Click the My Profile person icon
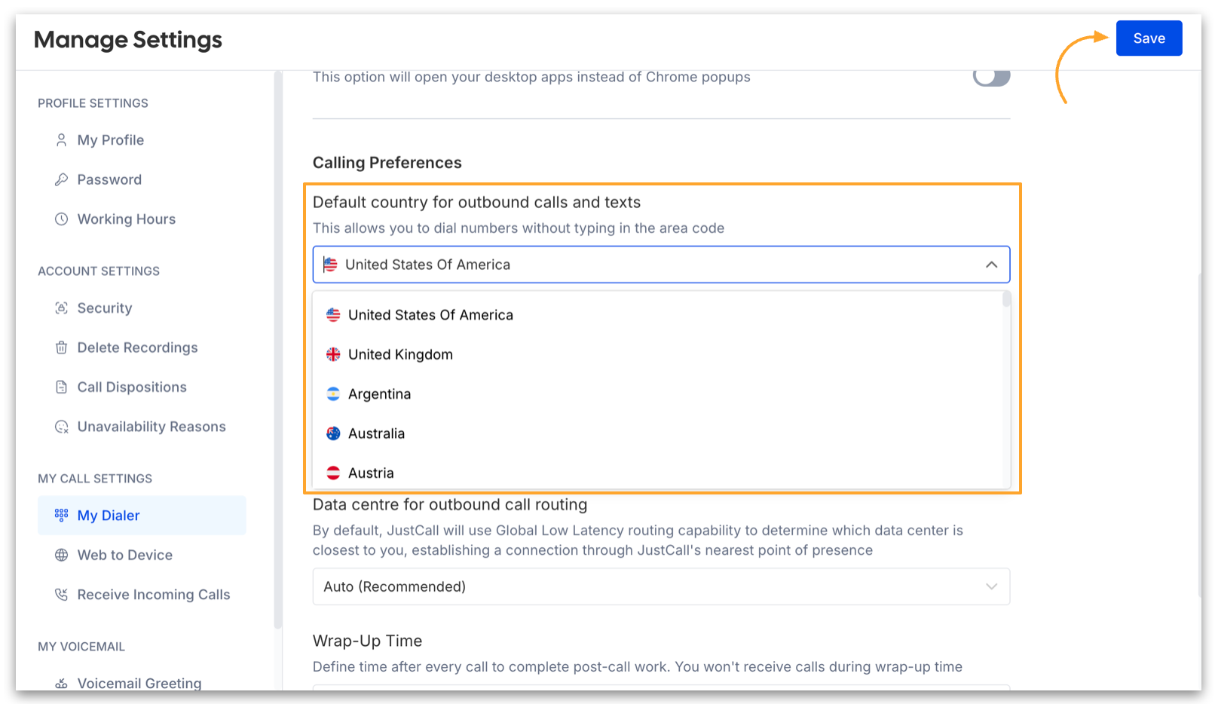The width and height of the screenshot is (1215, 704). click(61, 140)
